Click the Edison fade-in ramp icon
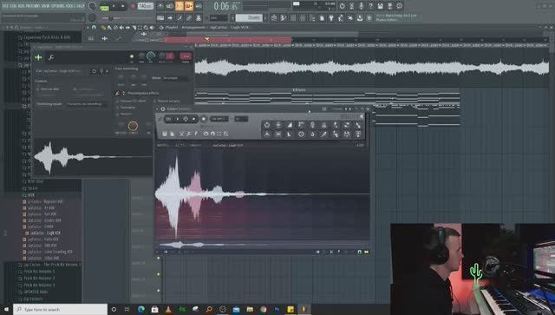The width and height of the screenshot is (555, 315). (290, 124)
